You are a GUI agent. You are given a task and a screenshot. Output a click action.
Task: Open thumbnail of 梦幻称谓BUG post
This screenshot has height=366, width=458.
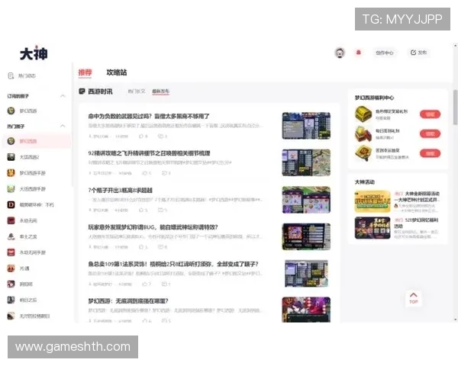click(x=306, y=236)
